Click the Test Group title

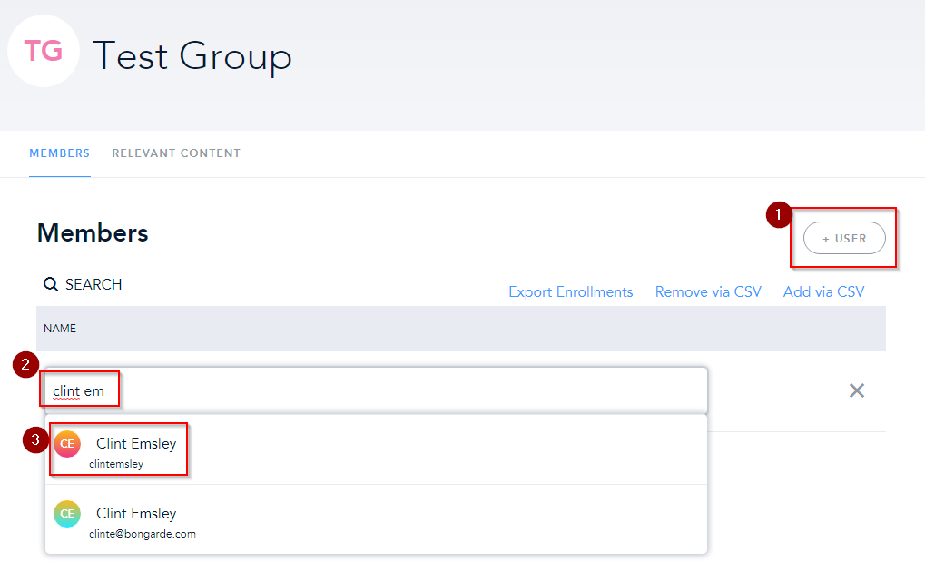tap(192, 55)
